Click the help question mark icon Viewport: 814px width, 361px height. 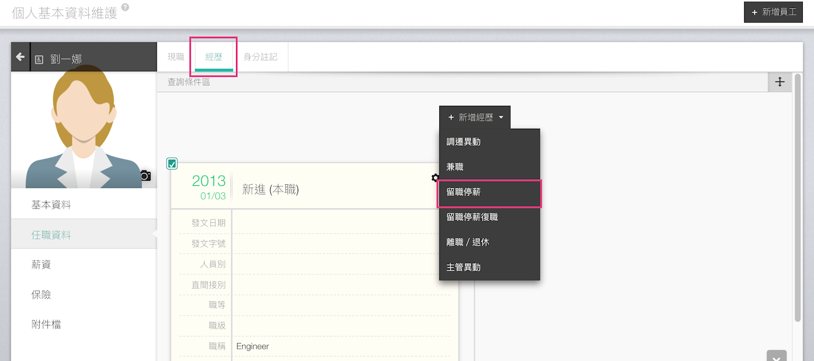(125, 7)
